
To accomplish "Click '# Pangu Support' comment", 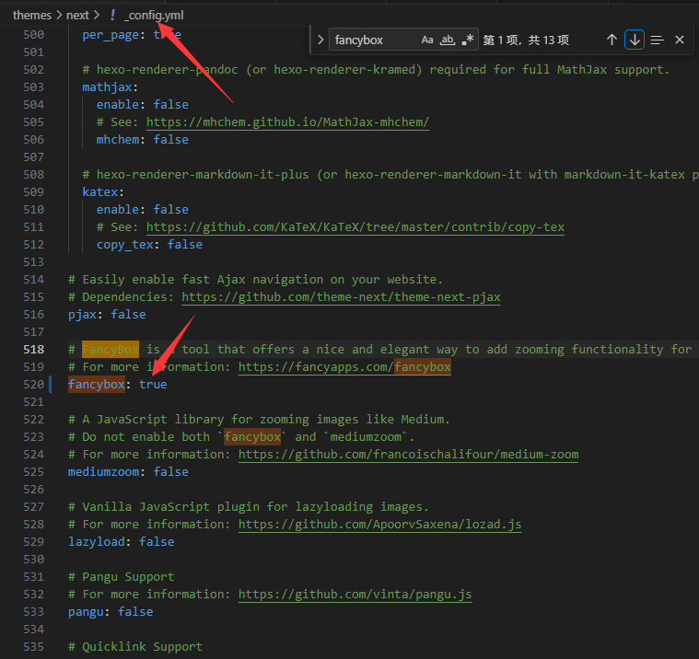I will pos(122,577).
